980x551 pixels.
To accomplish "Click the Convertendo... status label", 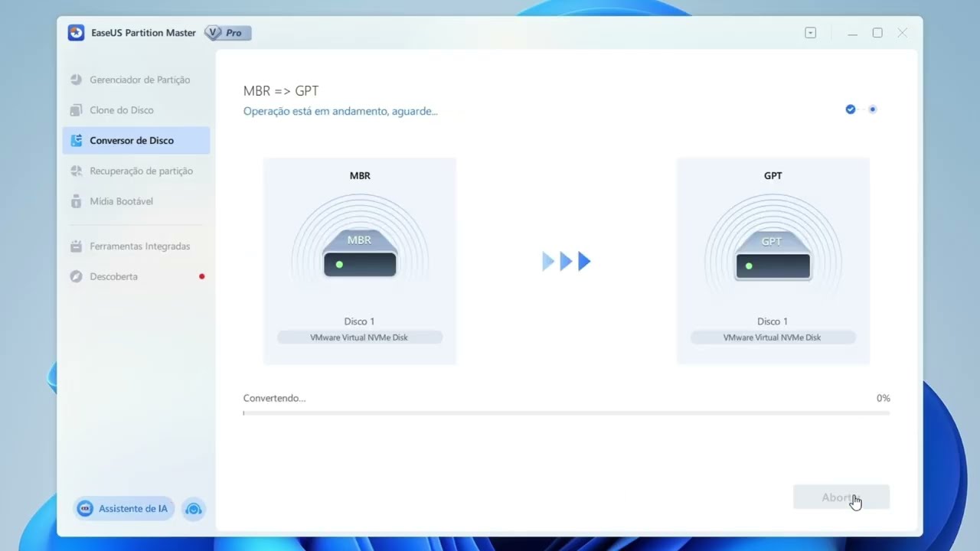I will point(274,398).
